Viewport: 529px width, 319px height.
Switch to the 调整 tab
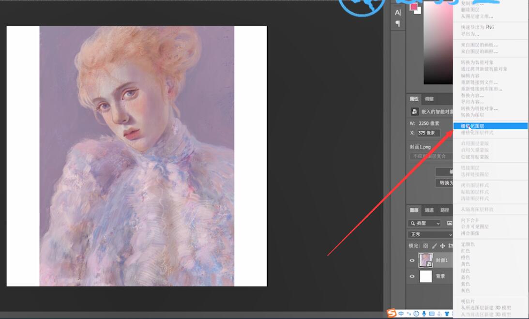(x=429, y=99)
